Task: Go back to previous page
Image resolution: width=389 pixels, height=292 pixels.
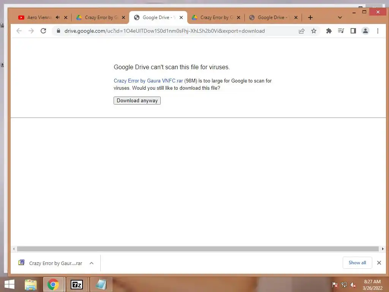Action: pos(19,31)
